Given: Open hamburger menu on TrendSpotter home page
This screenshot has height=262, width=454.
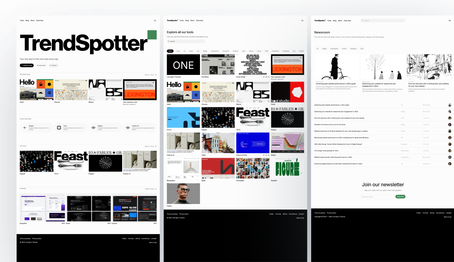Looking at the screenshot, I should click(x=155, y=21).
